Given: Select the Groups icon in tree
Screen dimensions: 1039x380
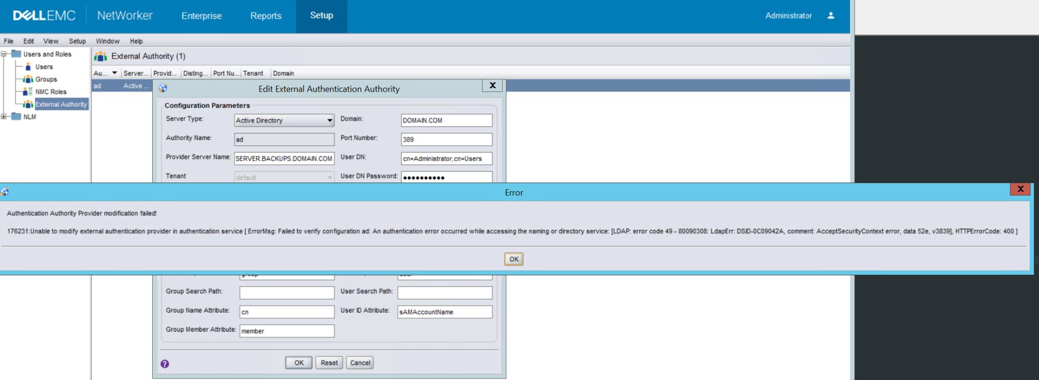Looking at the screenshot, I should [28, 79].
